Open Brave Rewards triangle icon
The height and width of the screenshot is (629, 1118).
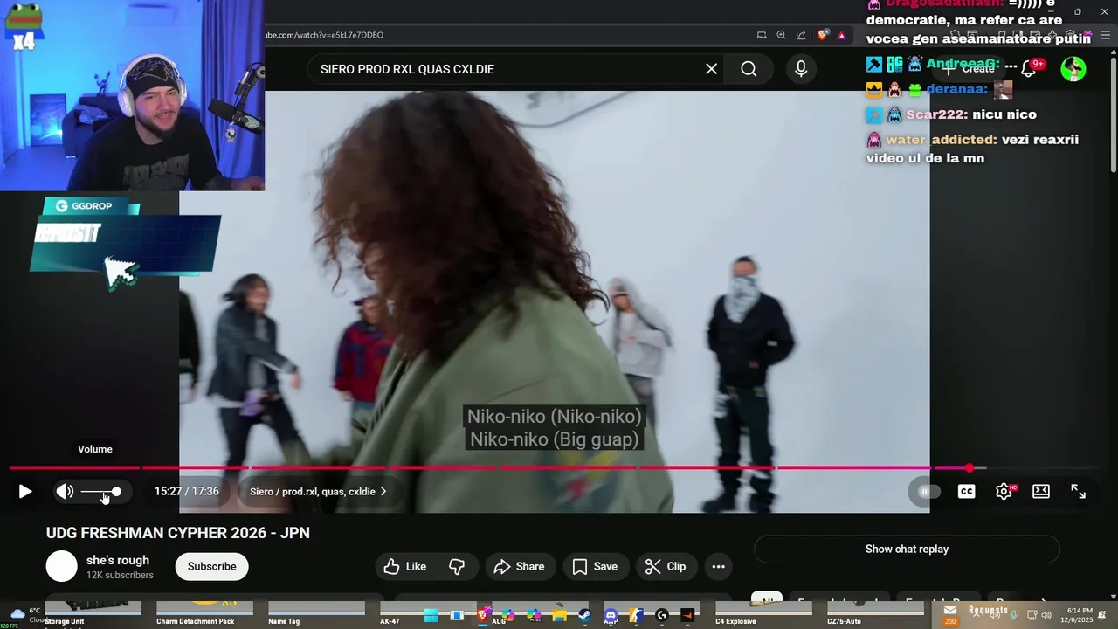click(841, 35)
